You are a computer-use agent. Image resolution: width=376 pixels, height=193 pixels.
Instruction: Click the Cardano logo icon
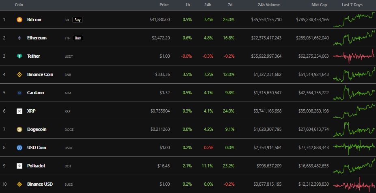(19, 93)
